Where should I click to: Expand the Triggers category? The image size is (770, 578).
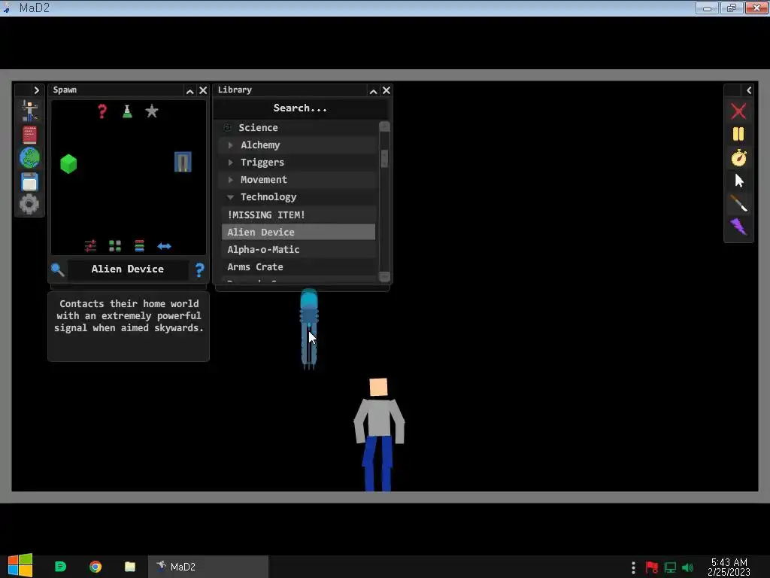coord(230,163)
